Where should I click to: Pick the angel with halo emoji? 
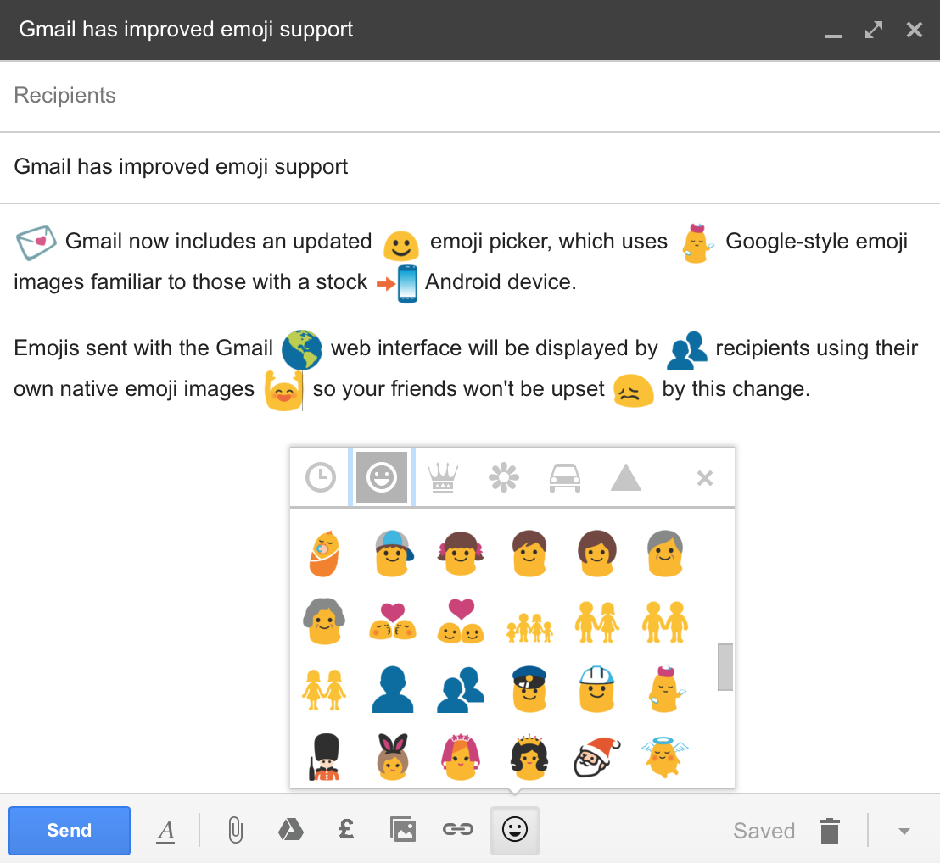pyautogui.click(x=665, y=758)
